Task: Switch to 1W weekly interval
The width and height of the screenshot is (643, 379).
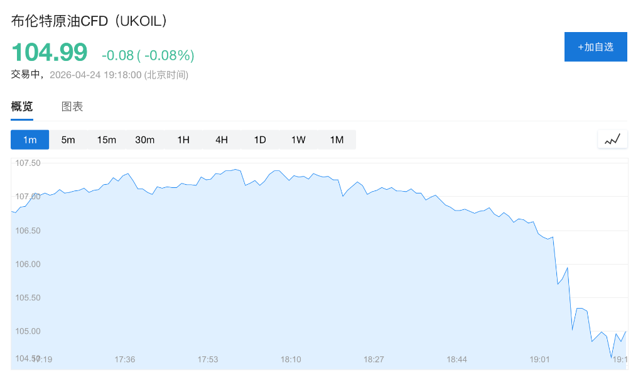Action: pos(298,140)
